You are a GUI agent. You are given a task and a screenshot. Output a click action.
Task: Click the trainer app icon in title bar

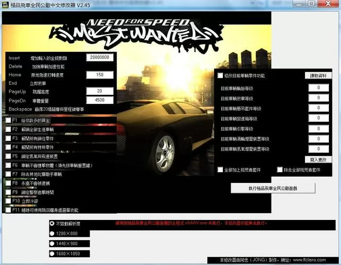[5, 5]
